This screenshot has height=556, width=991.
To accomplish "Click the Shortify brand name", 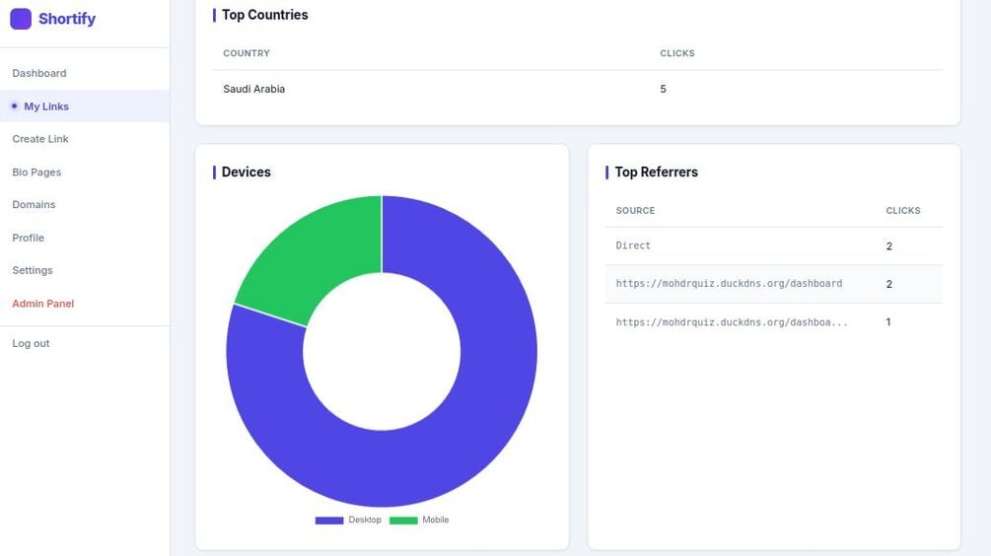I will click(x=67, y=19).
